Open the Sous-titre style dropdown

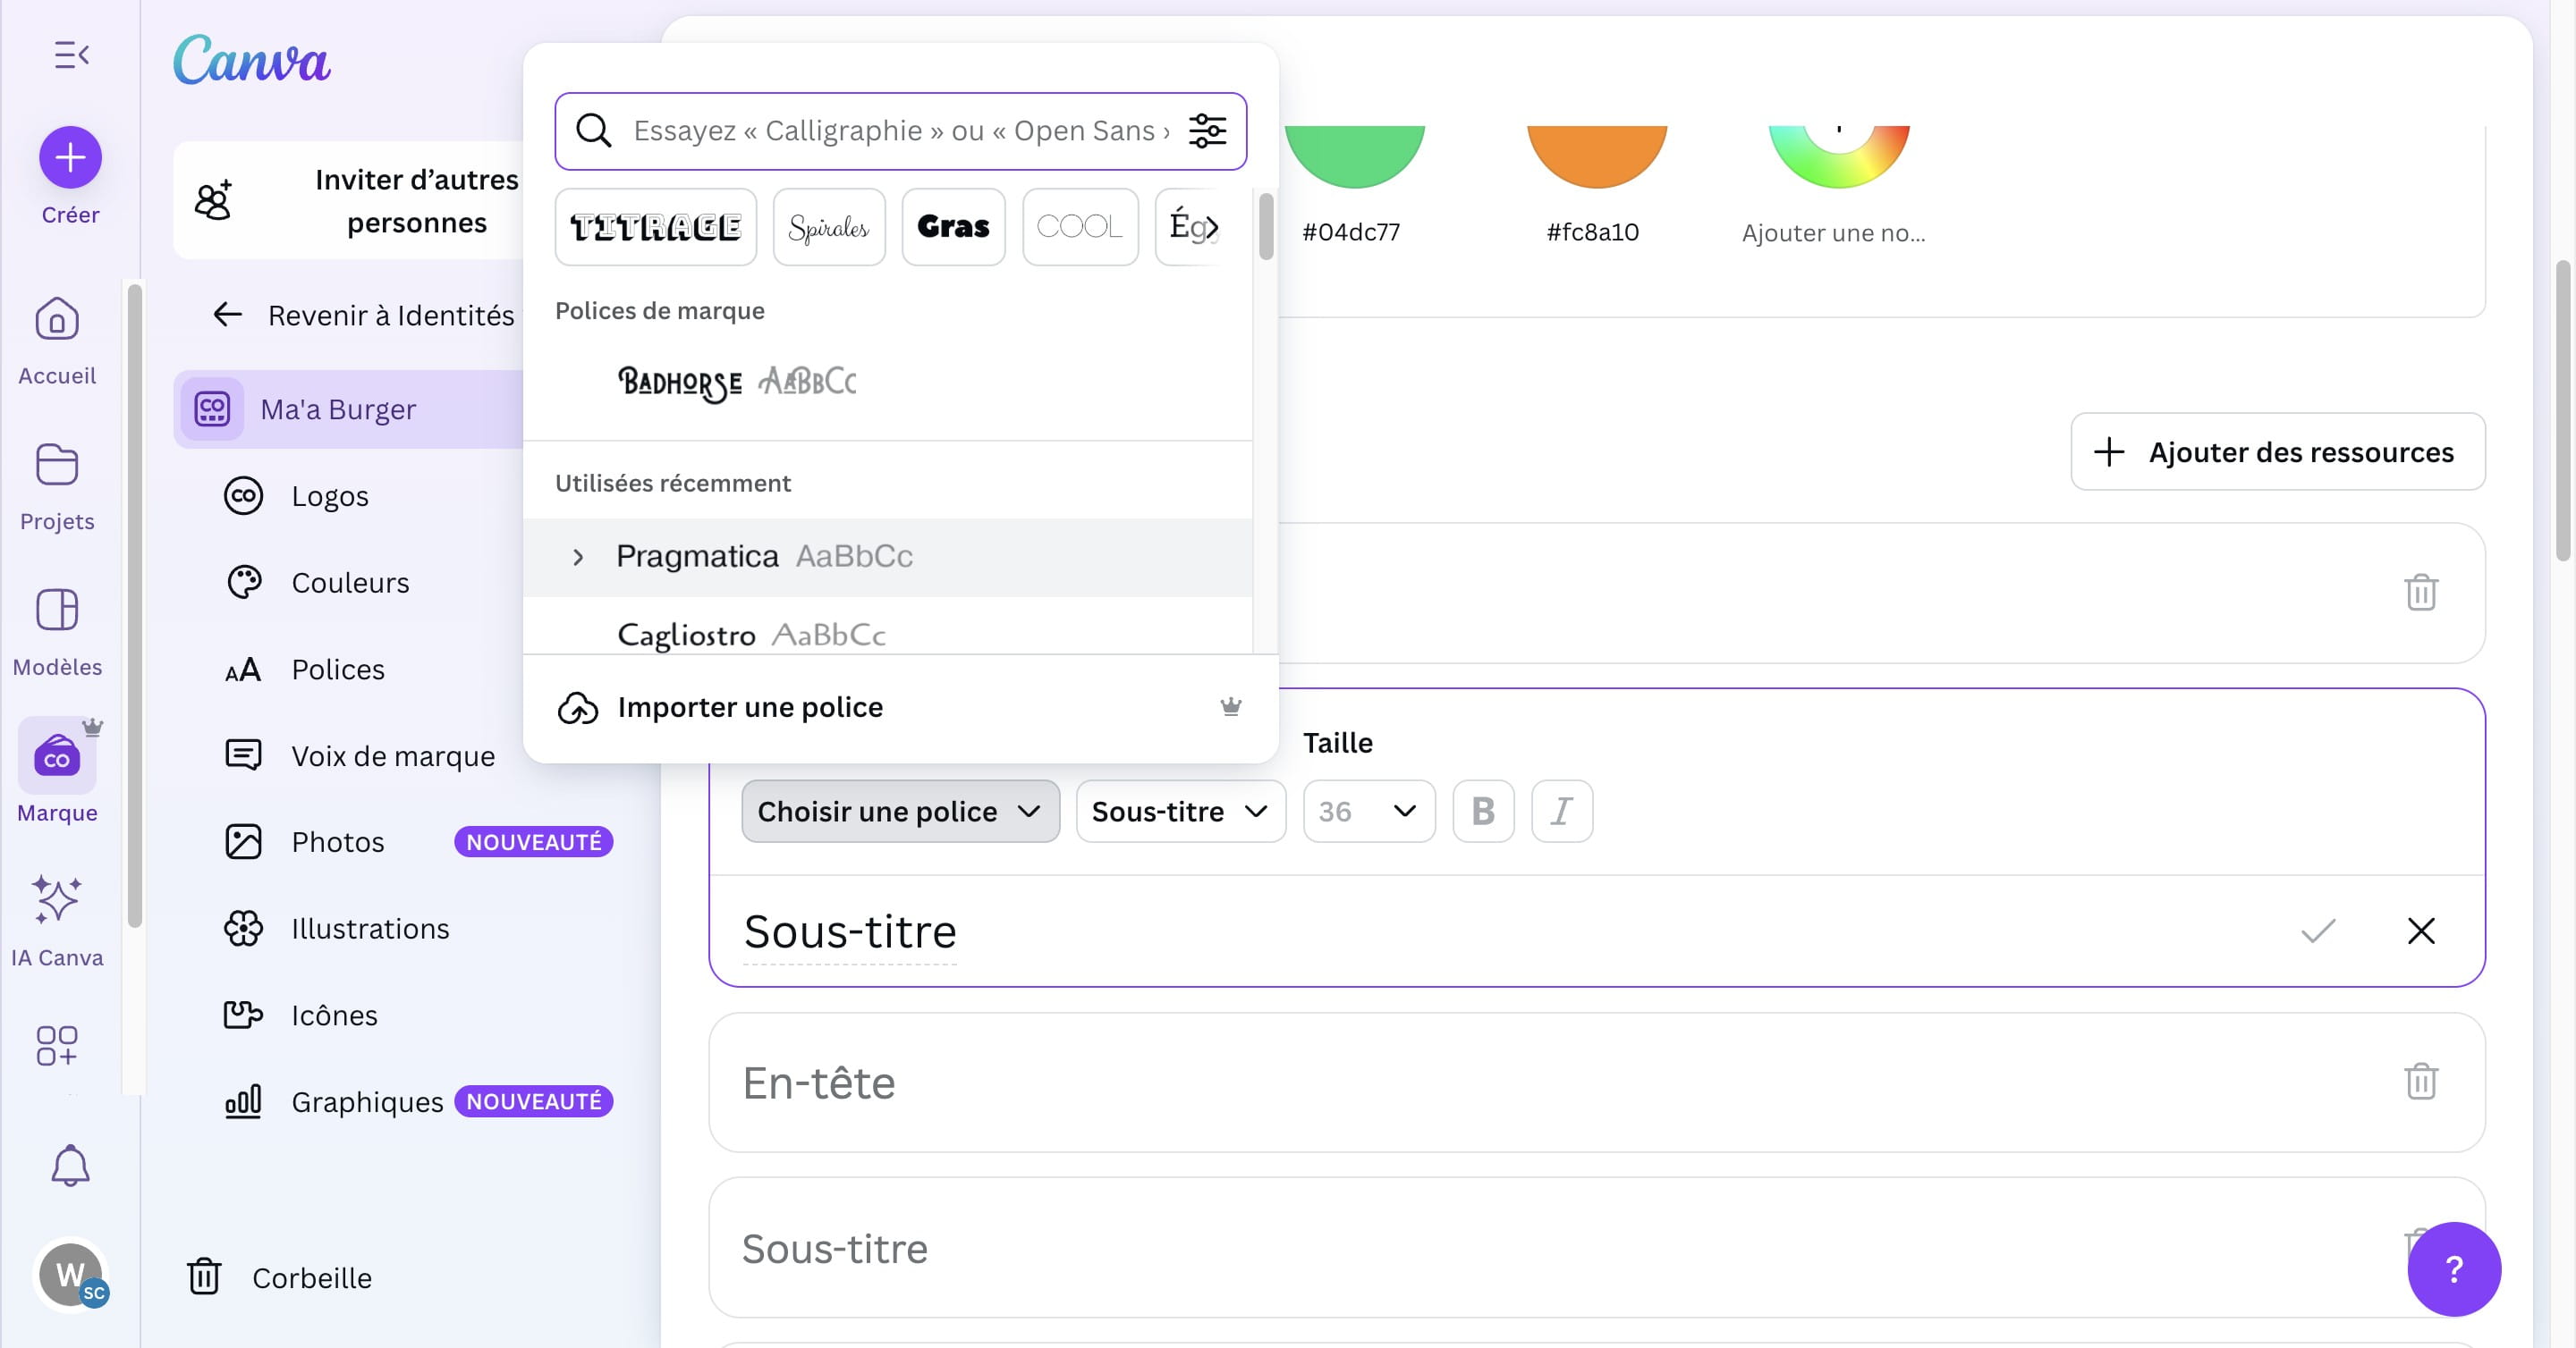click(1179, 811)
